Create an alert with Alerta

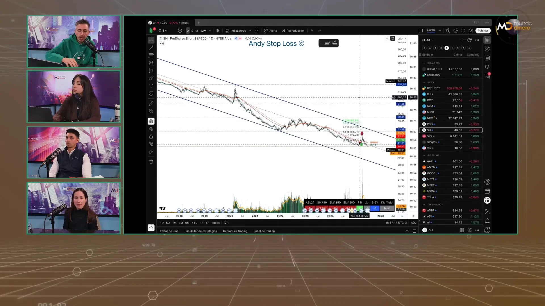[271, 31]
